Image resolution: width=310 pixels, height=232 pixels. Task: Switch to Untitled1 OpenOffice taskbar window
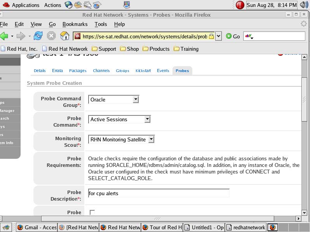[x=204, y=227]
